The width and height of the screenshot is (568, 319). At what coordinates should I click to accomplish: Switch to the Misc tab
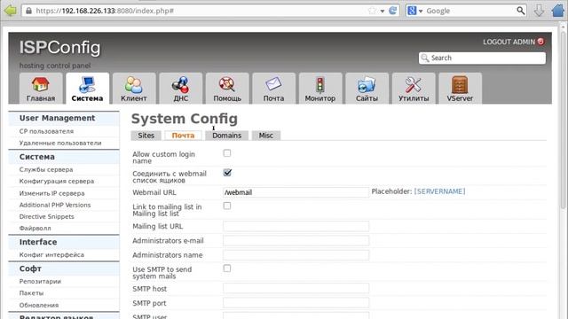click(x=266, y=136)
